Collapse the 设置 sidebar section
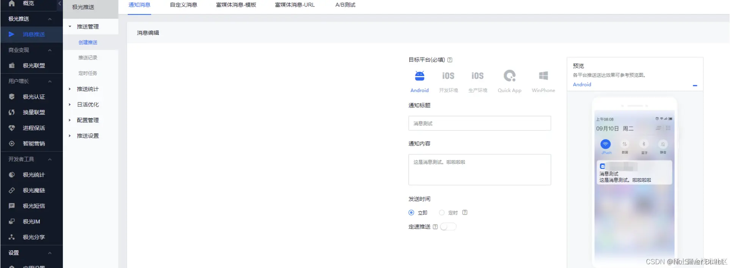This screenshot has width=730, height=268. click(50, 253)
